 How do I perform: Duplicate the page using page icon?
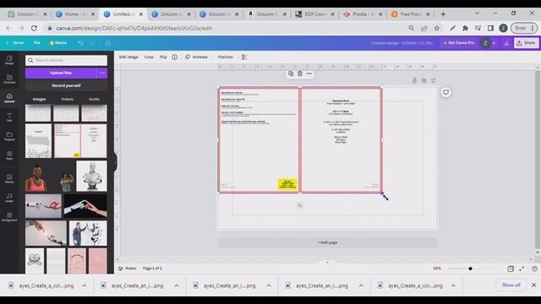click(x=424, y=80)
